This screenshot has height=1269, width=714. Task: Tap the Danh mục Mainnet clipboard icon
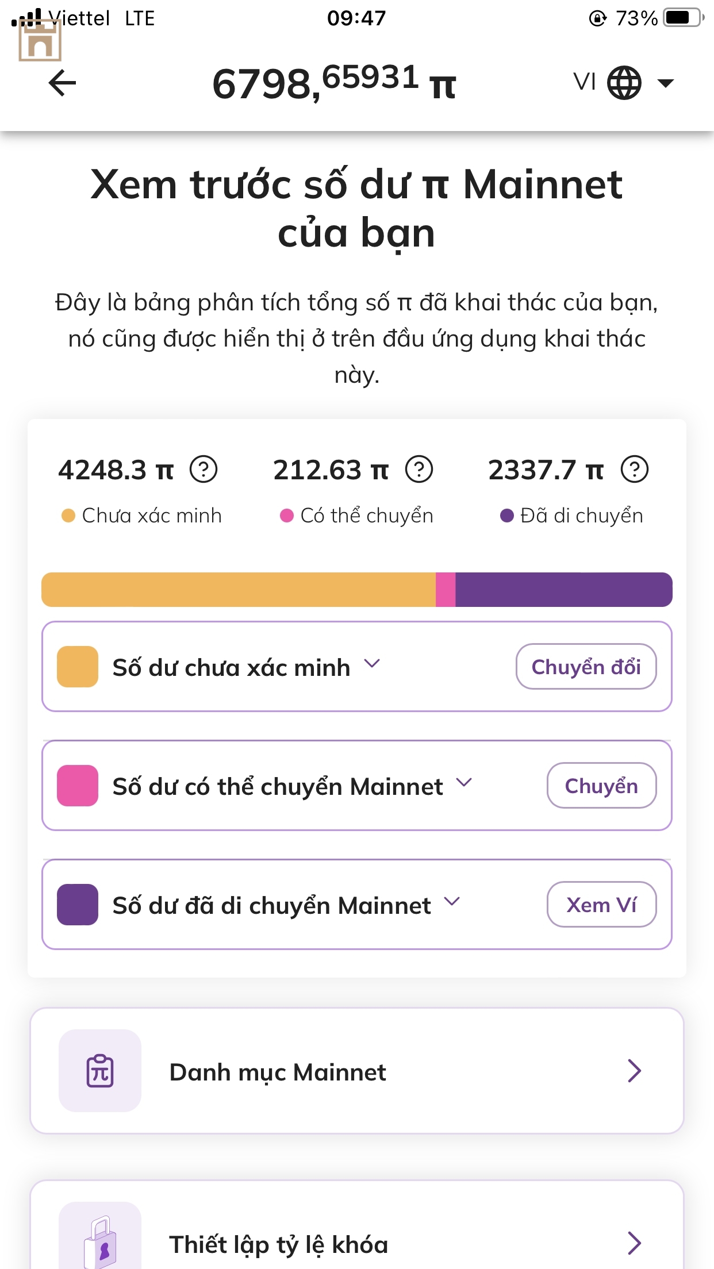coord(100,1071)
